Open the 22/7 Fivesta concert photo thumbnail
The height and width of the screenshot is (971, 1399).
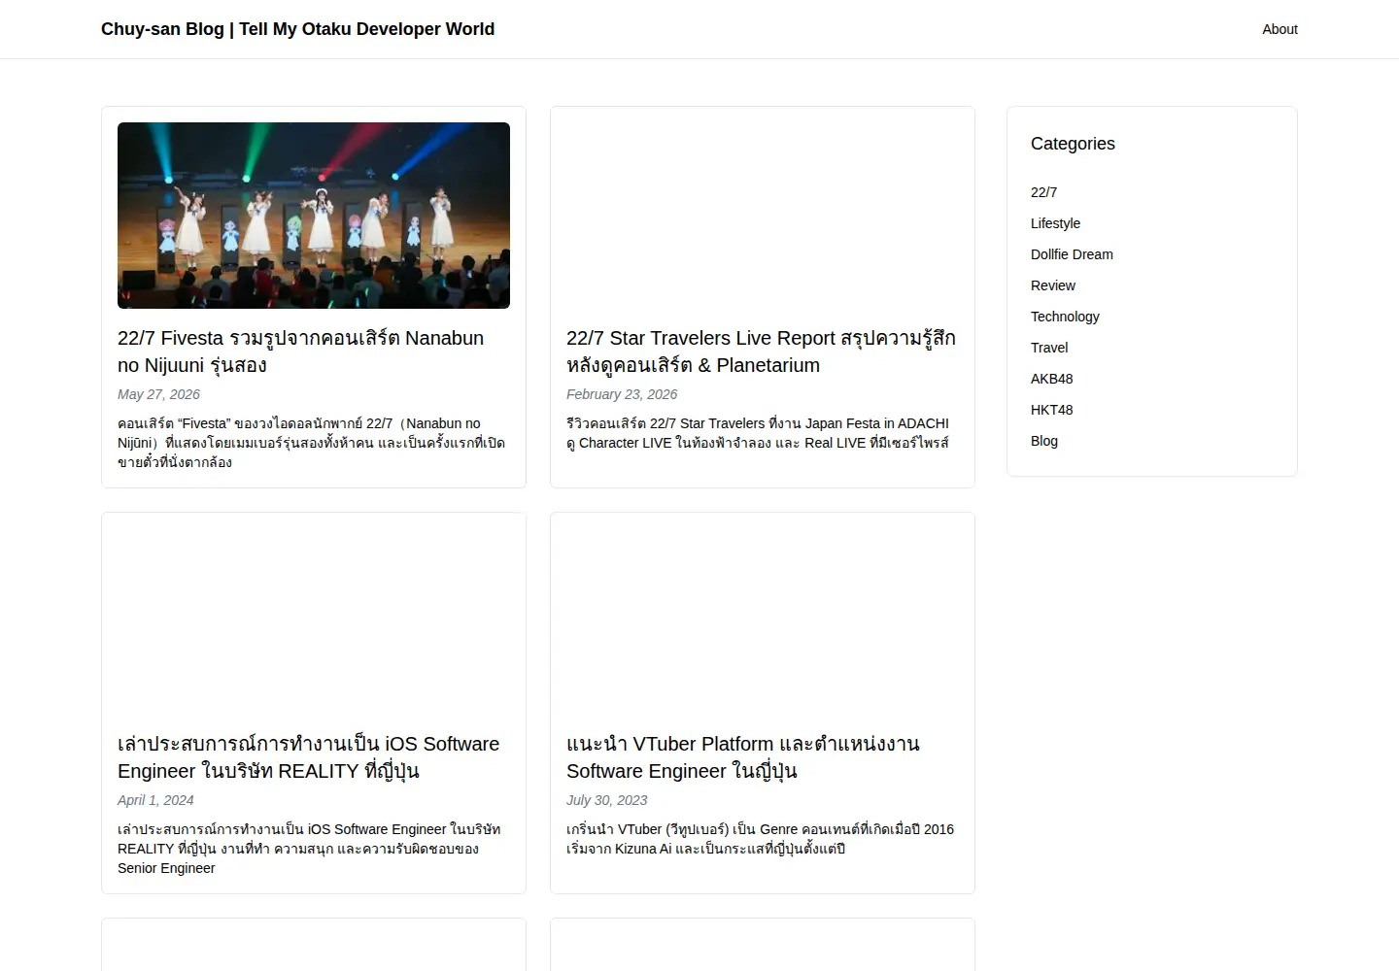pyautogui.click(x=314, y=216)
